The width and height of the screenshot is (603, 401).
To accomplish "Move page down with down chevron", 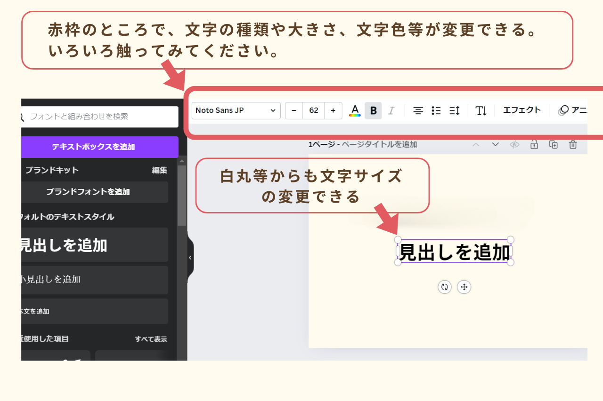I will pyautogui.click(x=495, y=144).
